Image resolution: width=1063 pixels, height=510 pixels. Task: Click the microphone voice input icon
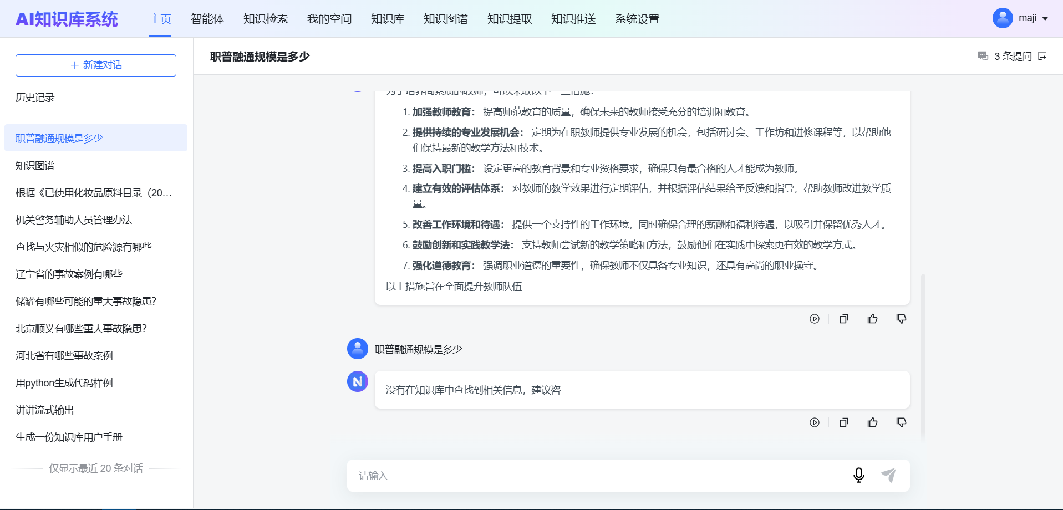[858, 475]
